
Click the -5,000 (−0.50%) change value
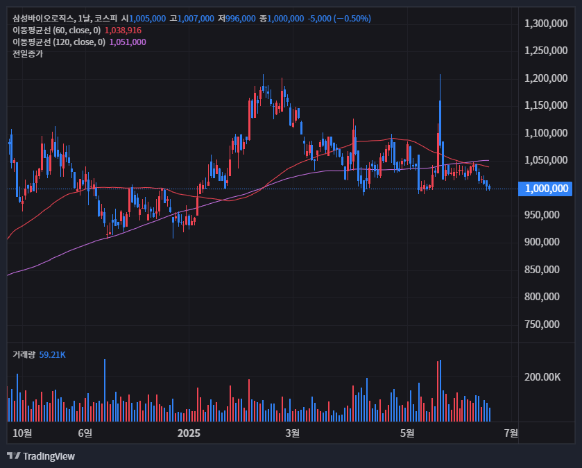click(339, 19)
